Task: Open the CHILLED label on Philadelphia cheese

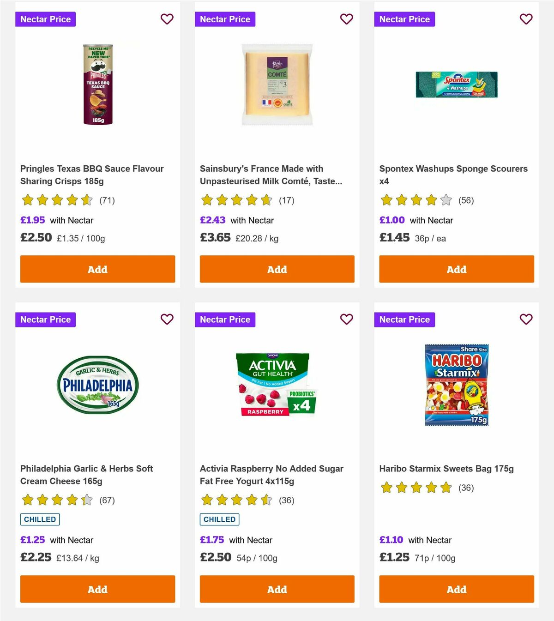Action: click(40, 519)
